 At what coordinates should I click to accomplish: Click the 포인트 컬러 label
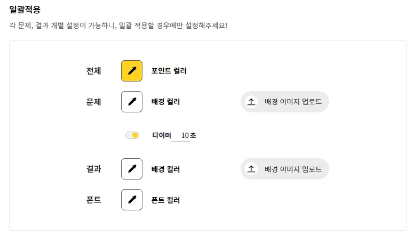pyautogui.click(x=169, y=71)
